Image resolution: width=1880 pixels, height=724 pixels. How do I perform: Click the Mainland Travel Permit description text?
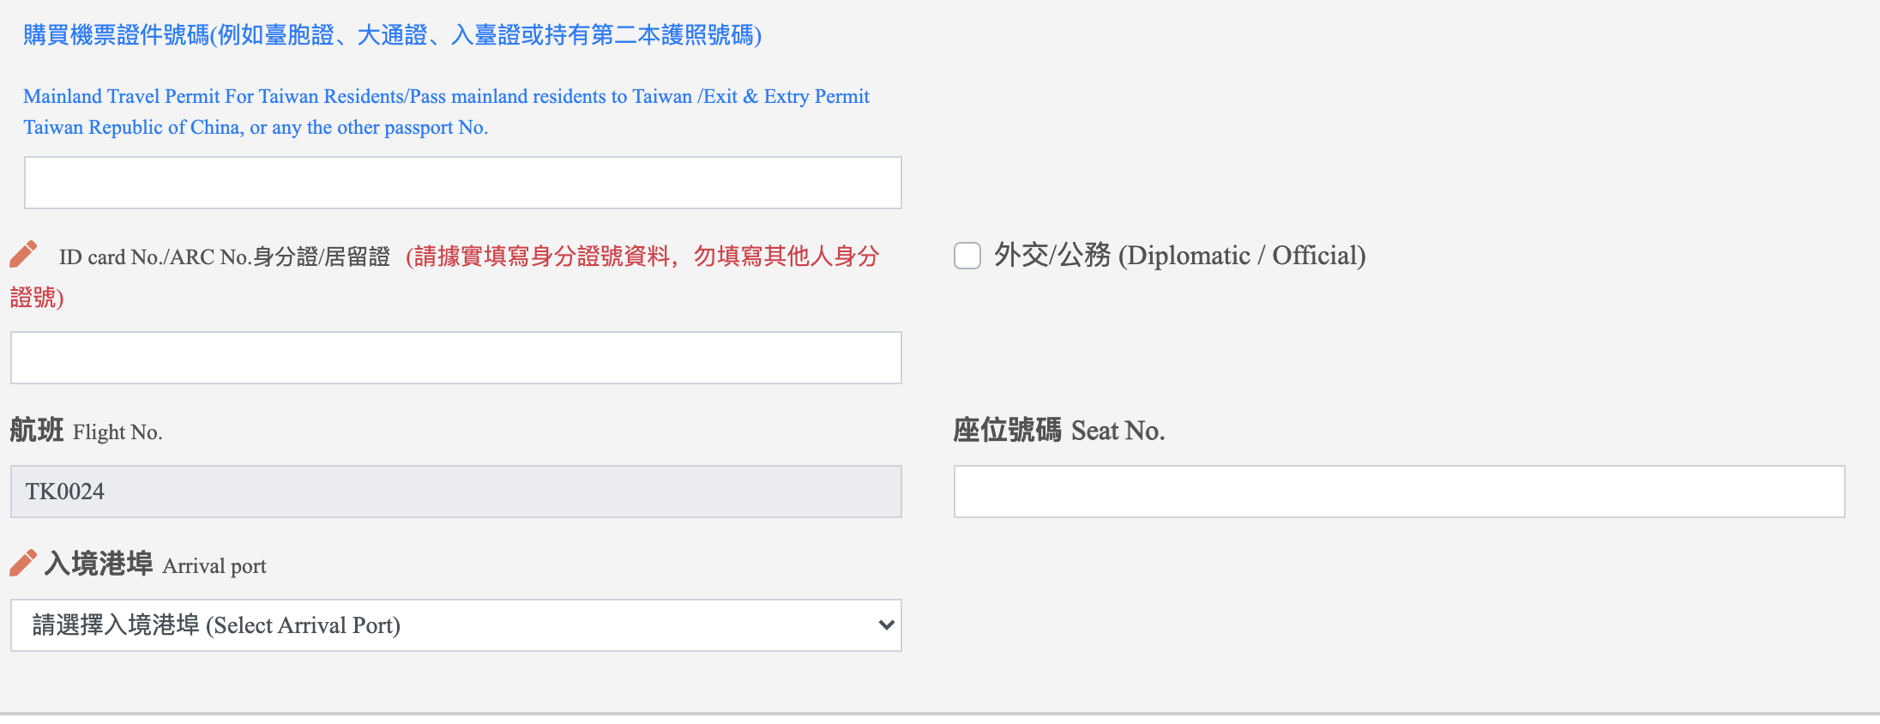pos(446,112)
